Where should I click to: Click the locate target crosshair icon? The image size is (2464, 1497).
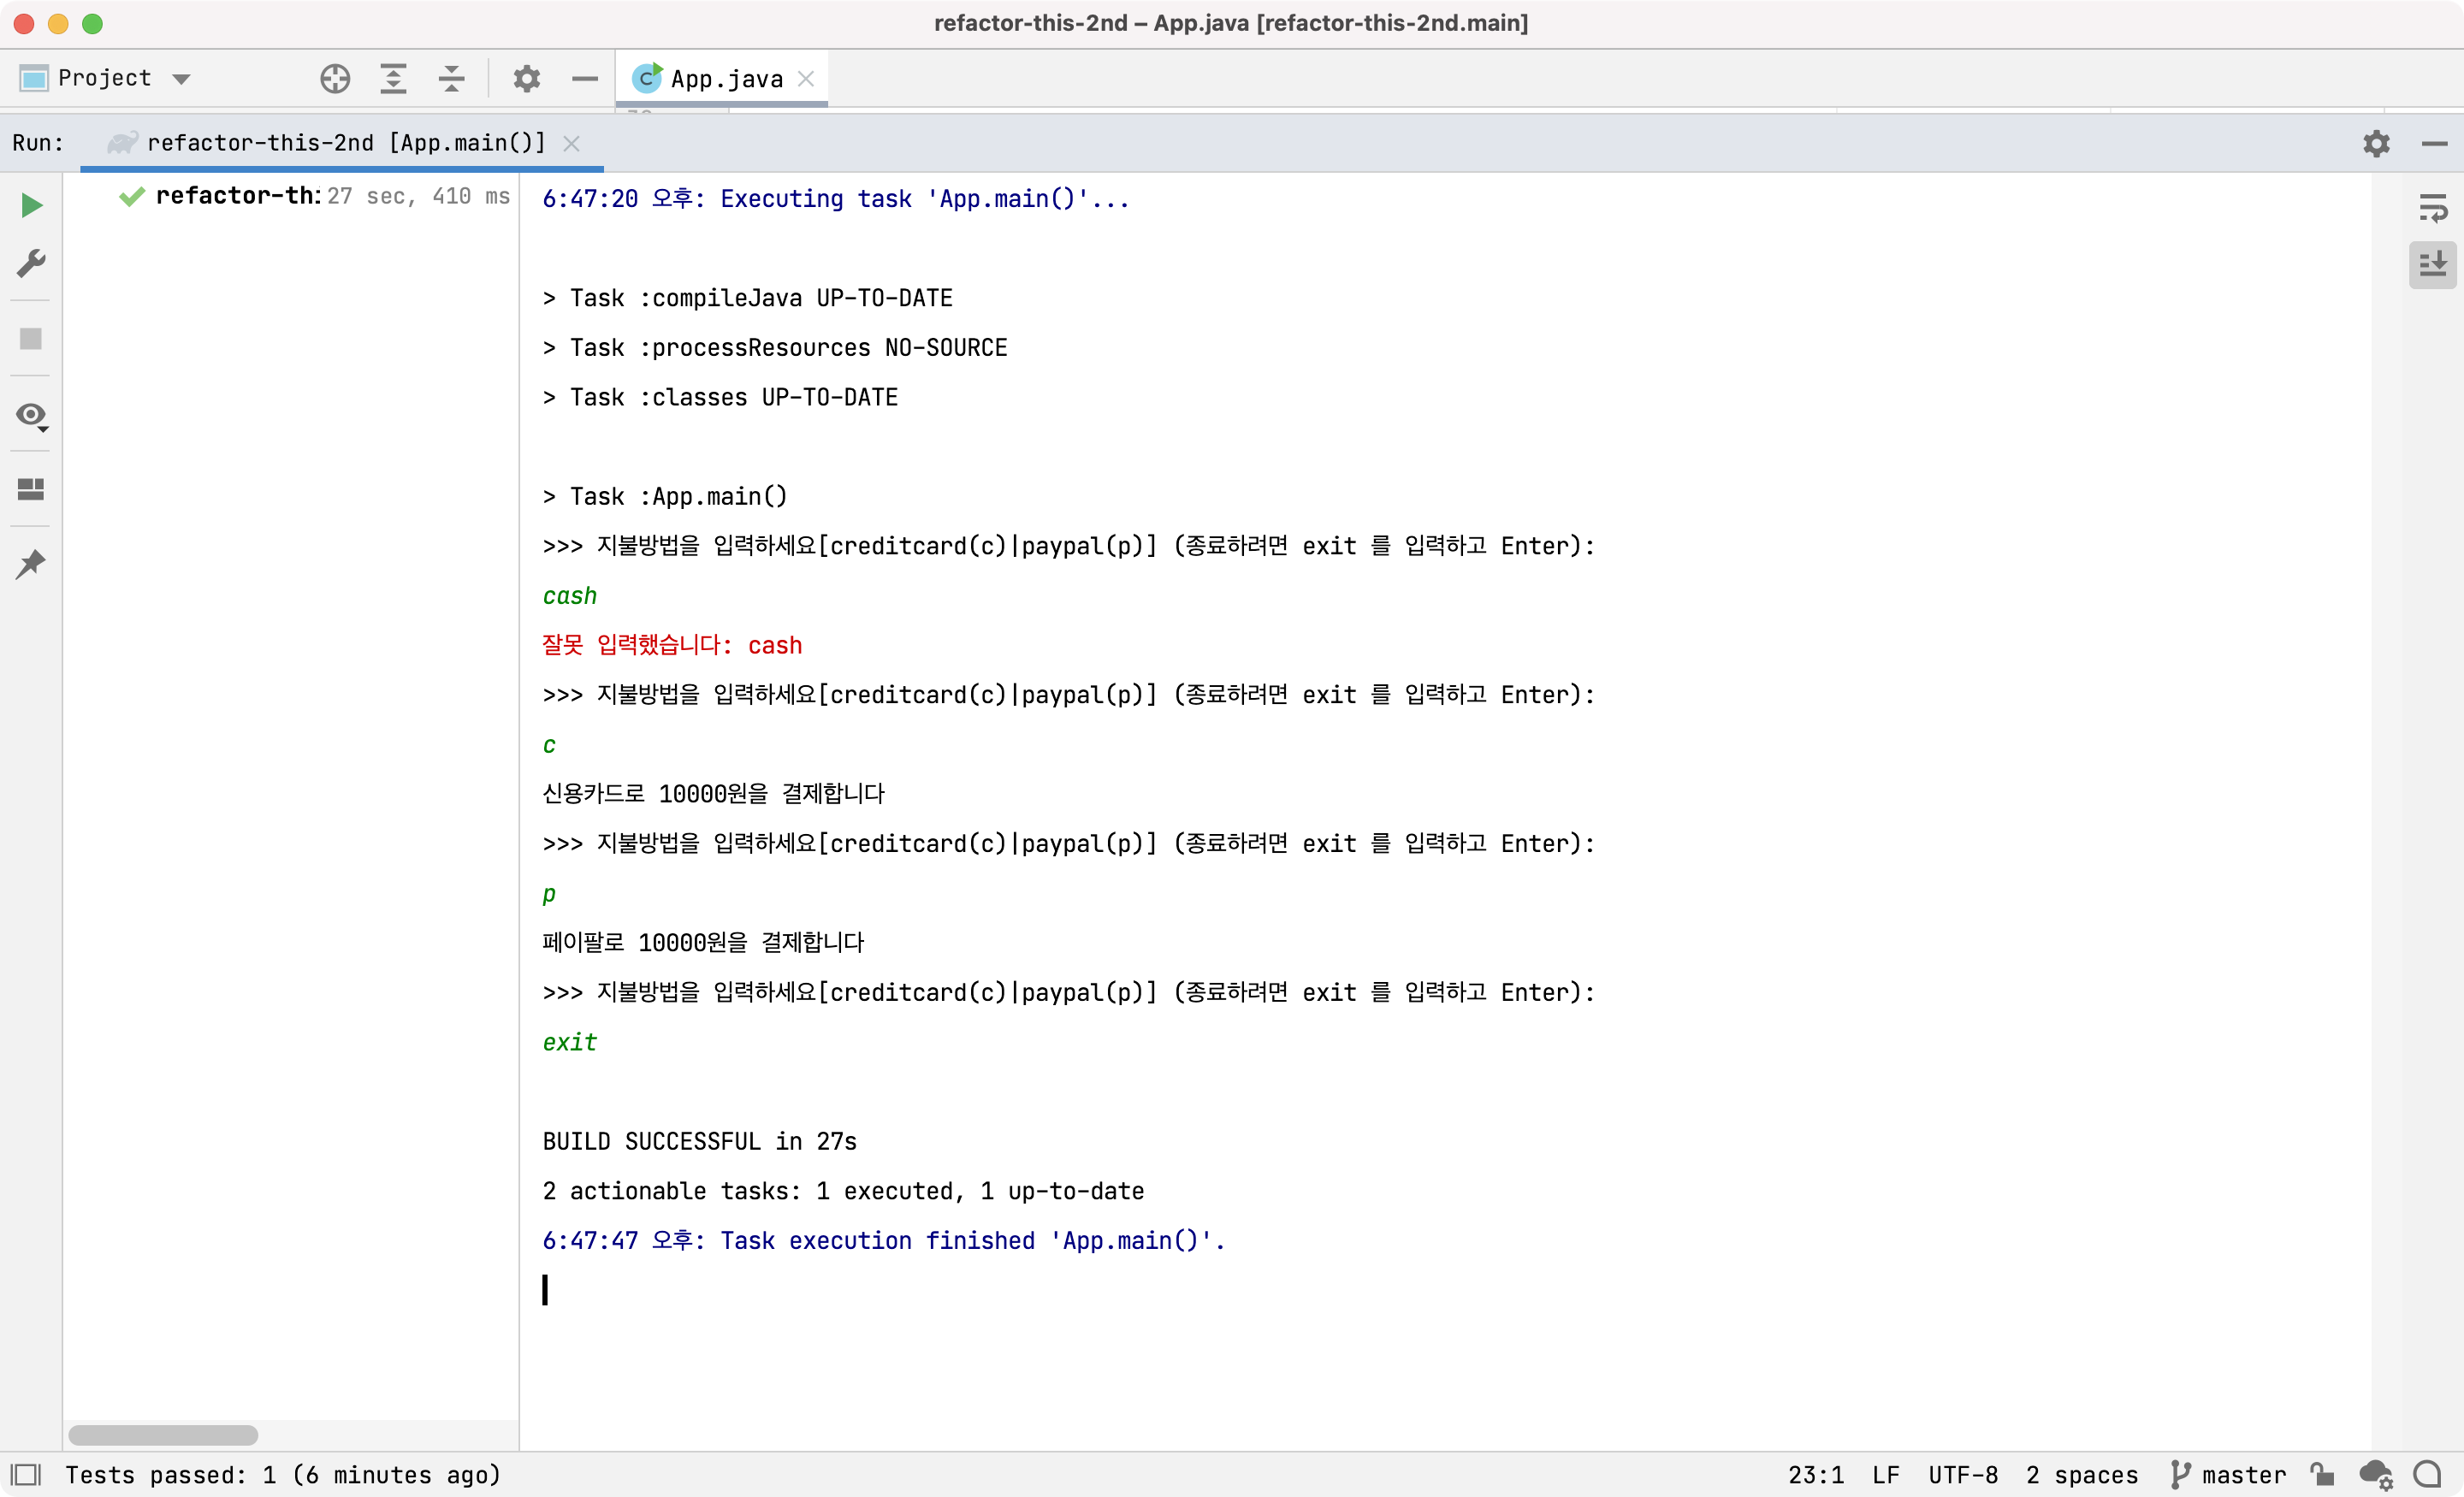(335, 78)
